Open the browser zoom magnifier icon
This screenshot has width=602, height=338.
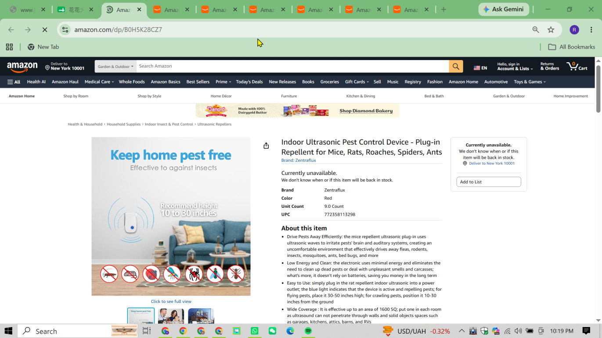(x=536, y=30)
